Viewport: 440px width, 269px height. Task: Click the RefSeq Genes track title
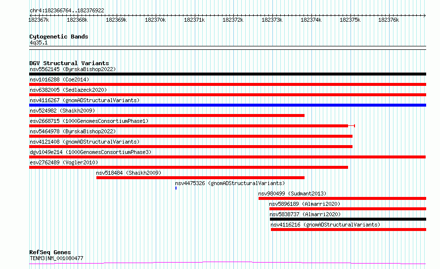click(x=50, y=253)
